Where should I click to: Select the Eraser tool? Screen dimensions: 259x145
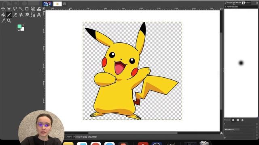pos(15,15)
